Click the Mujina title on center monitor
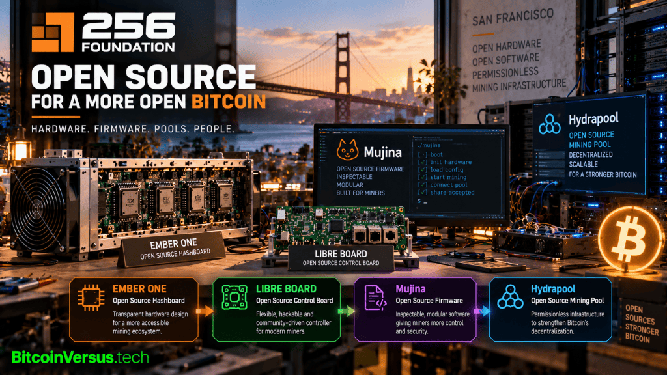This screenshot has height=375, width=667. click(x=382, y=152)
